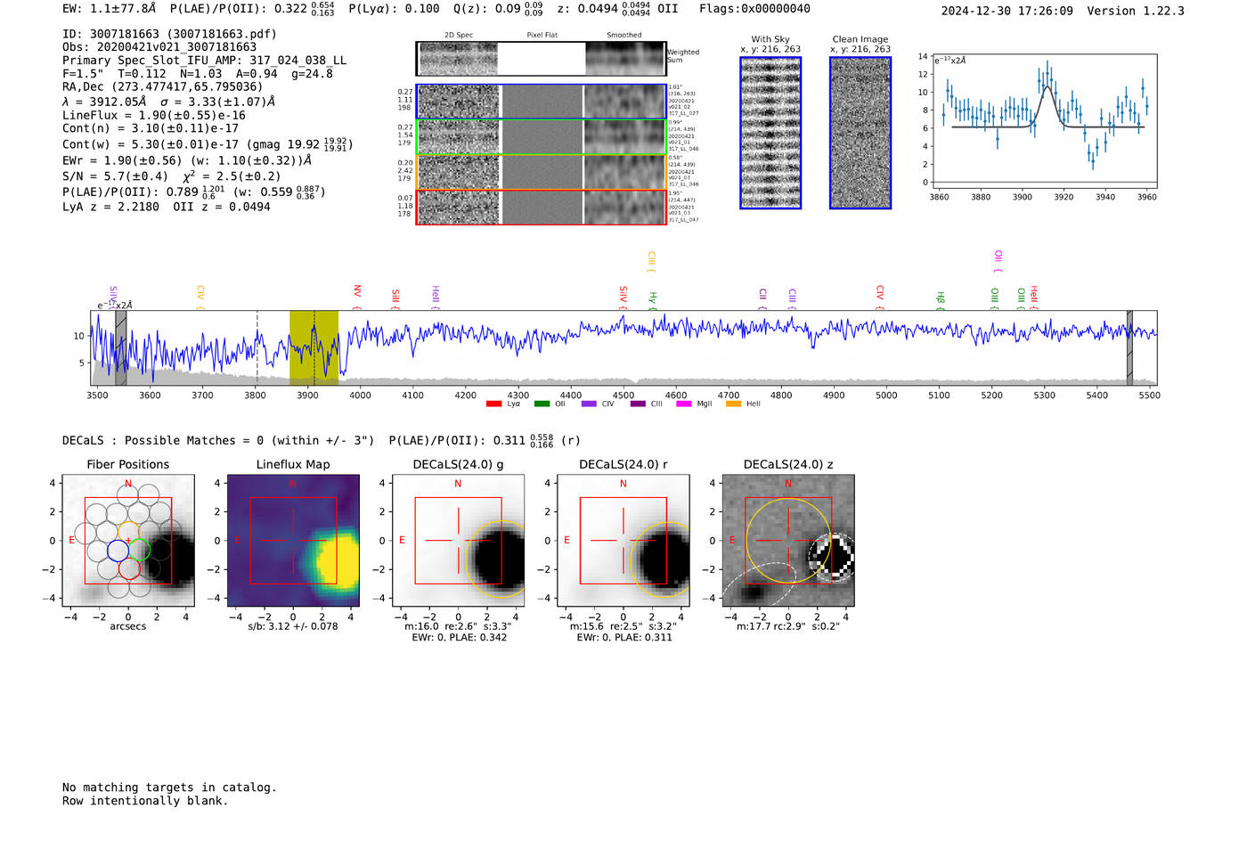Open the DECaLS r-band image
Viewport: 1247px width, 849px height.
pyautogui.click(x=623, y=541)
